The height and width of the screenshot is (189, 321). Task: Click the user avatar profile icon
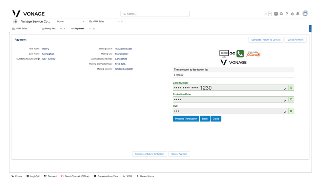[x=305, y=14]
